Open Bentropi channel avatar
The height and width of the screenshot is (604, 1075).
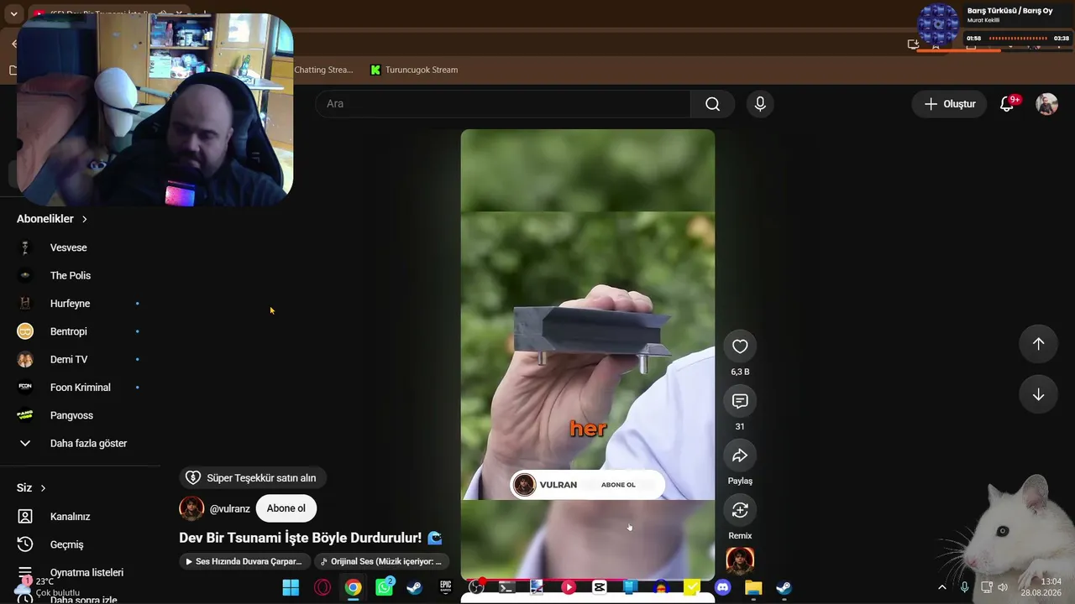click(25, 331)
